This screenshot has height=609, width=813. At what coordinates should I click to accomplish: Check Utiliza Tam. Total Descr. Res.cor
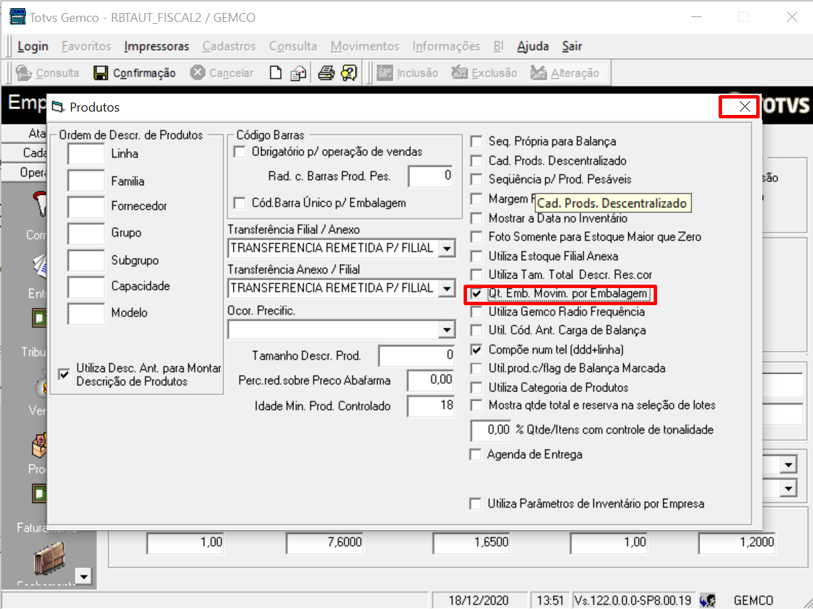coord(476,274)
